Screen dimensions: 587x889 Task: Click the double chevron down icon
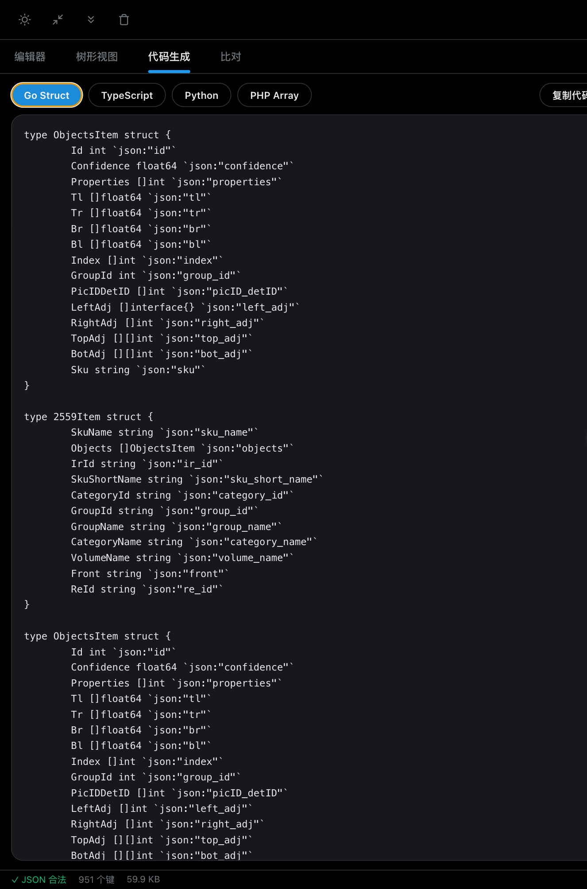pyautogui.click(x=91, y=20)
